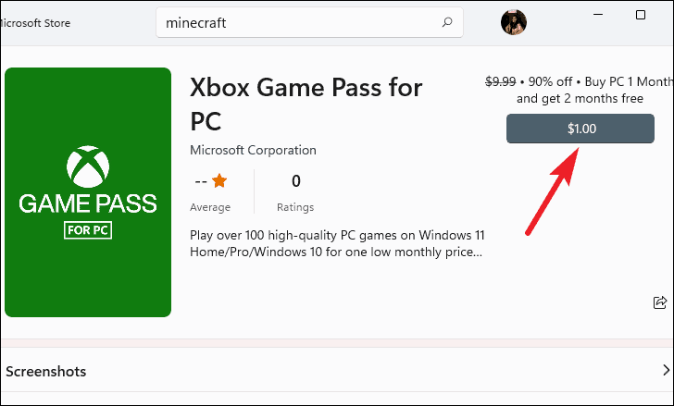Expand Screenshots using the chevron arrow
Image resolution: width=674 pixels, height=406 pixels.
tap(666, 370)
